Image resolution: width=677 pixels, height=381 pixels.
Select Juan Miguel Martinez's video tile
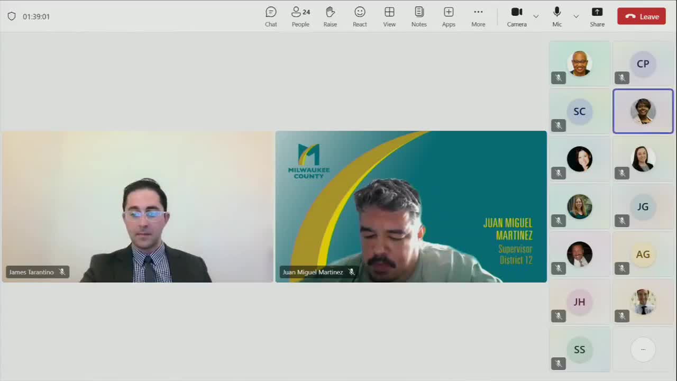411,206
